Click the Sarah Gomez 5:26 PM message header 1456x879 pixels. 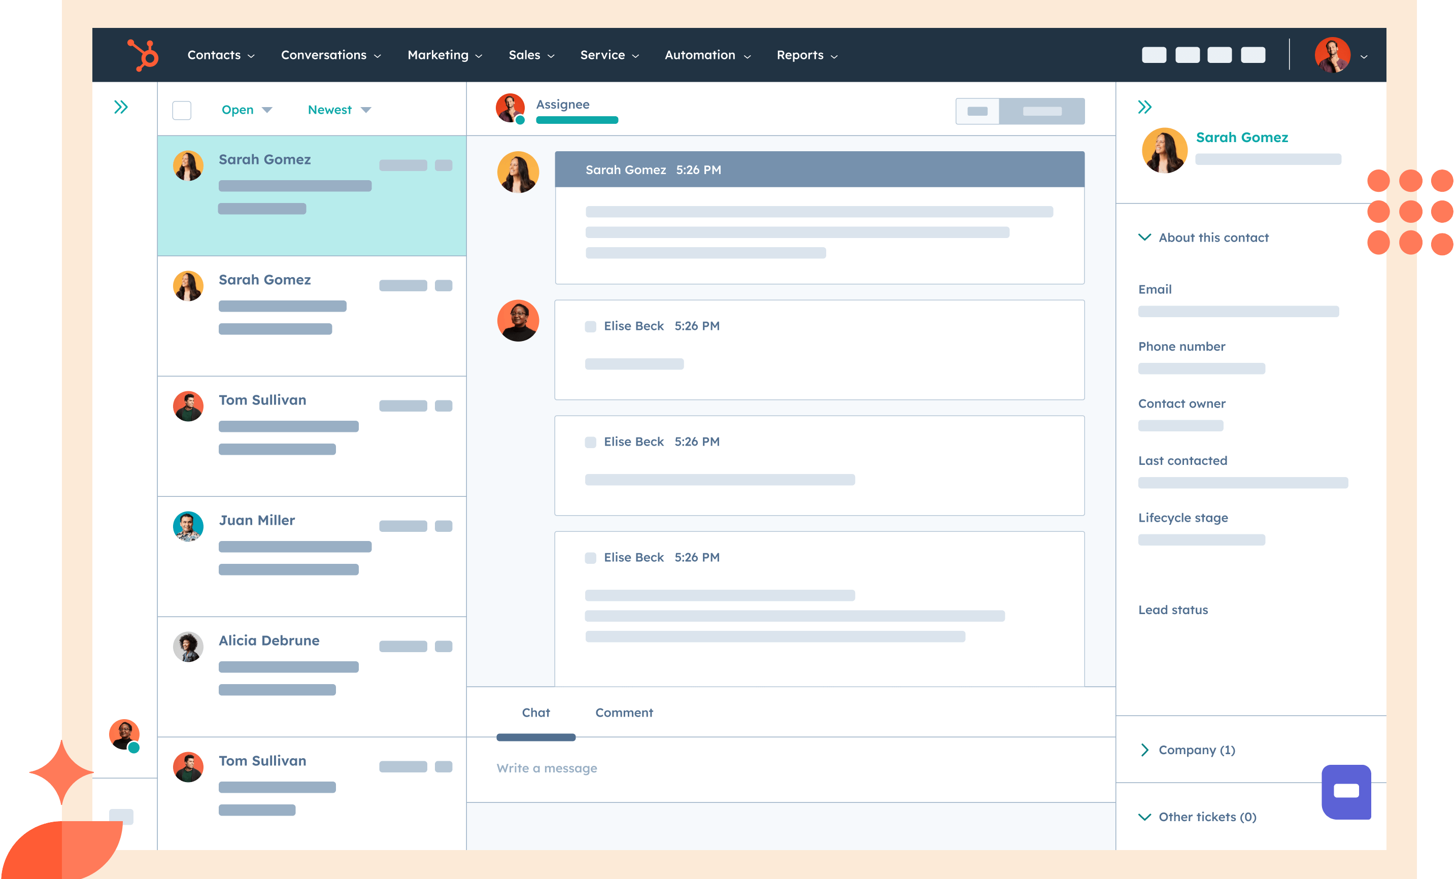(820, 170)
